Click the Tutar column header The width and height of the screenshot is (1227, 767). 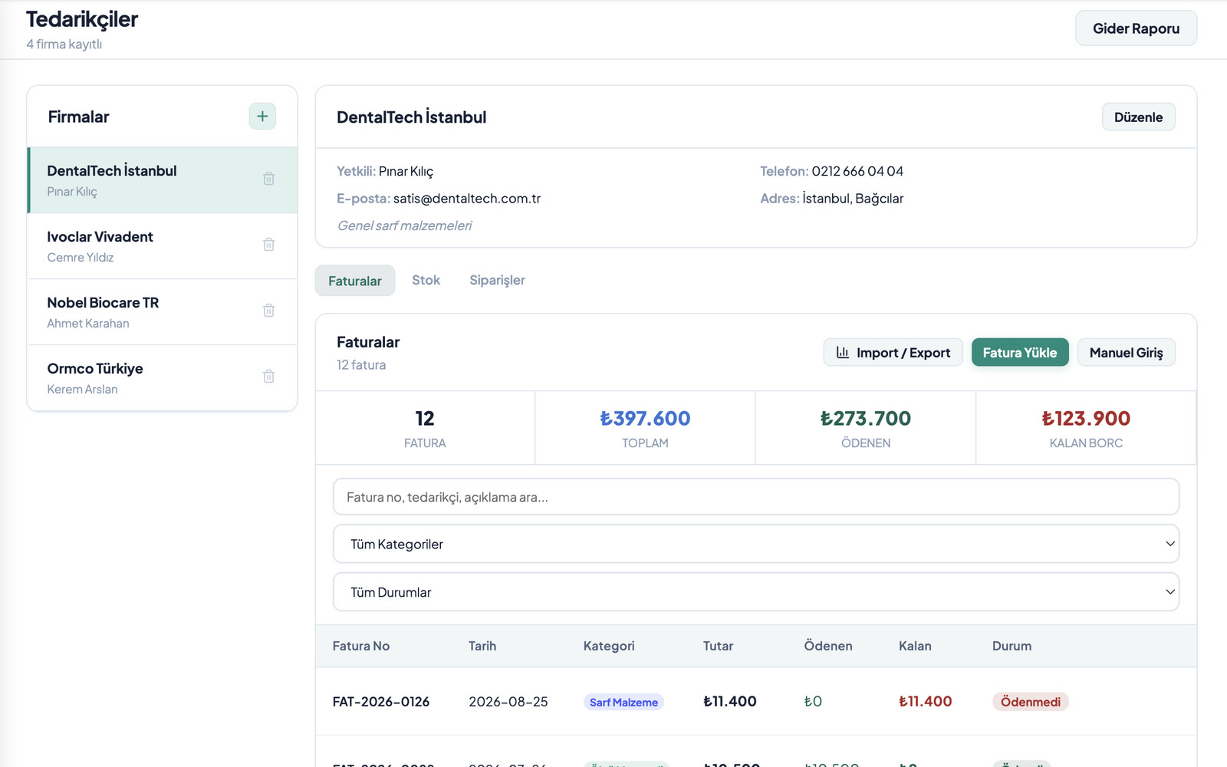click(718, 646)
